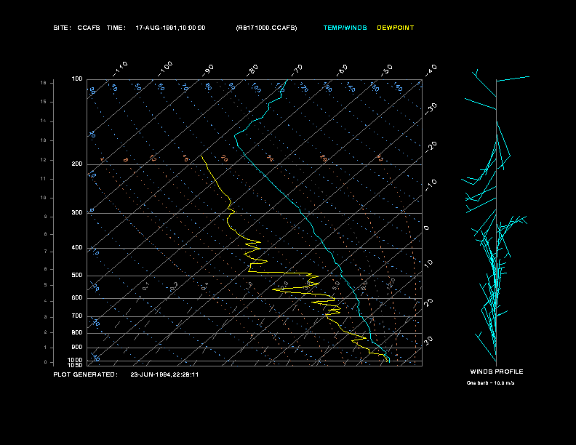
Task: Click the cyan 'TEMP/WINDS' legend label
Action: [345, 28]
